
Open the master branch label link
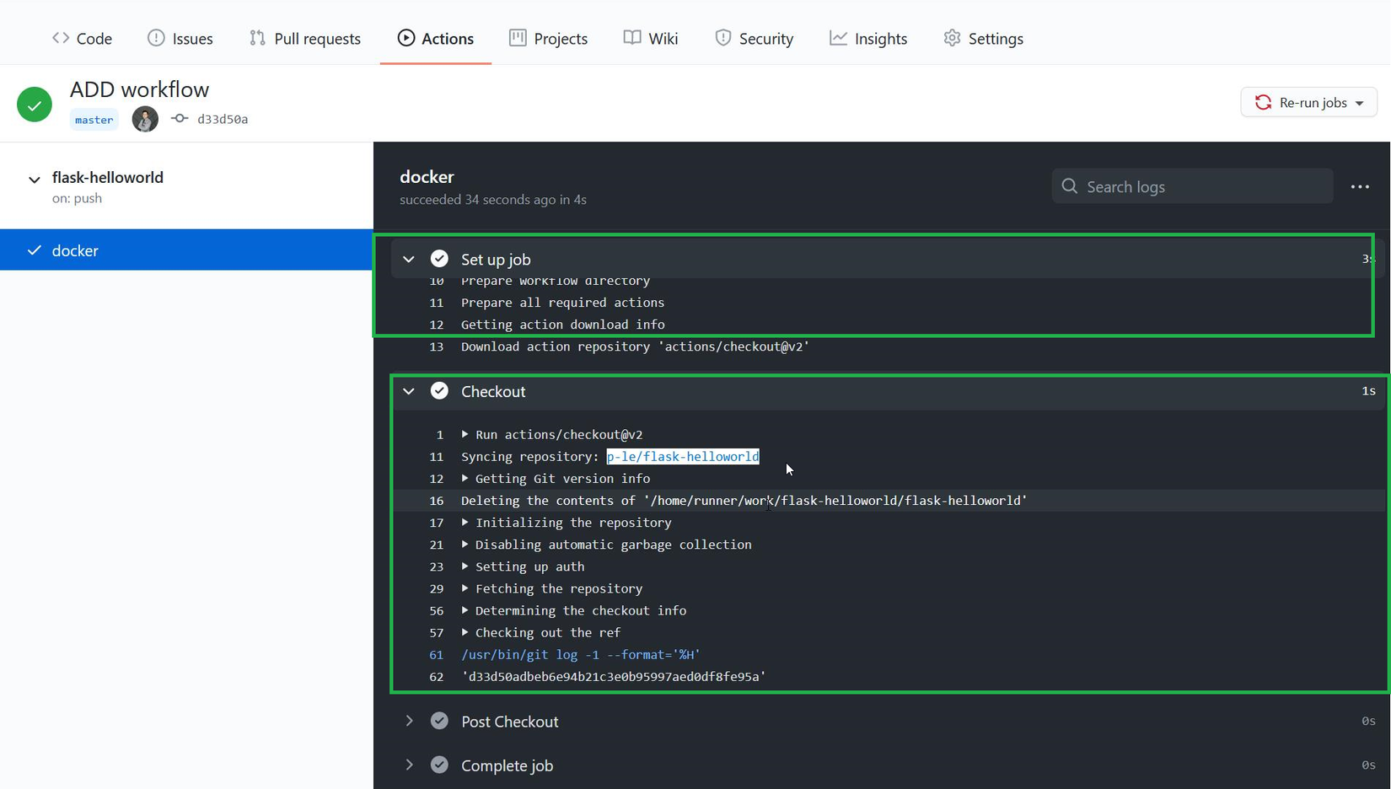[94, 120]
